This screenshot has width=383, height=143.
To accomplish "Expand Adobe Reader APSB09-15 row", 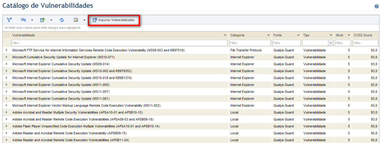I will [x=6, y=133].
